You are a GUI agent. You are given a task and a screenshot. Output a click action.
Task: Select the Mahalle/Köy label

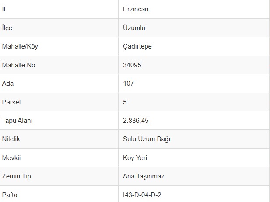tap(20, 46)
